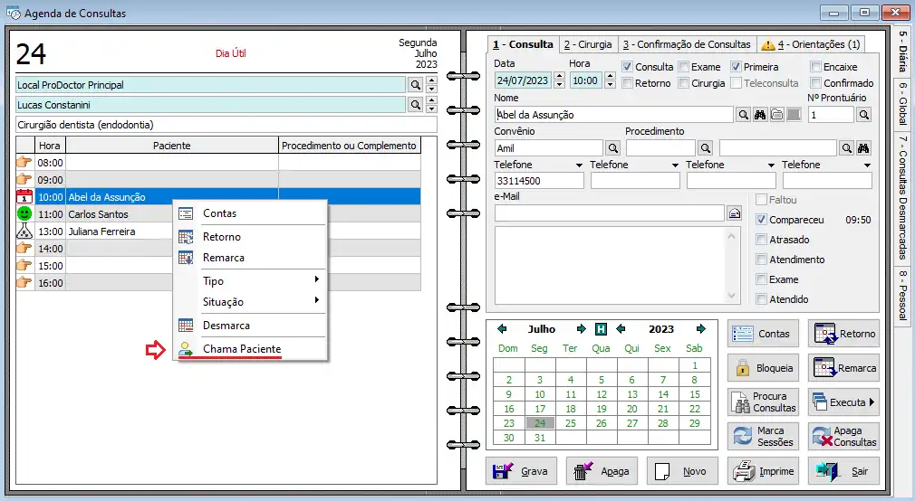Go to previous month with left arrow
The height and width of the screenshot is (501, 915).
502,329
